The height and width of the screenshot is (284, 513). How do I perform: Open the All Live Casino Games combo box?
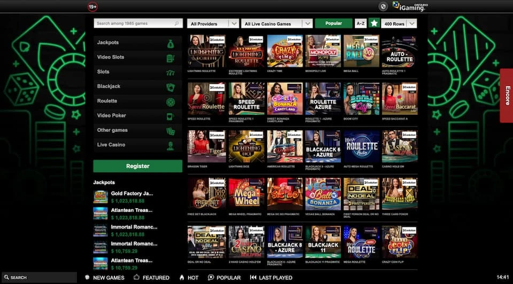[x=277, y=23]
